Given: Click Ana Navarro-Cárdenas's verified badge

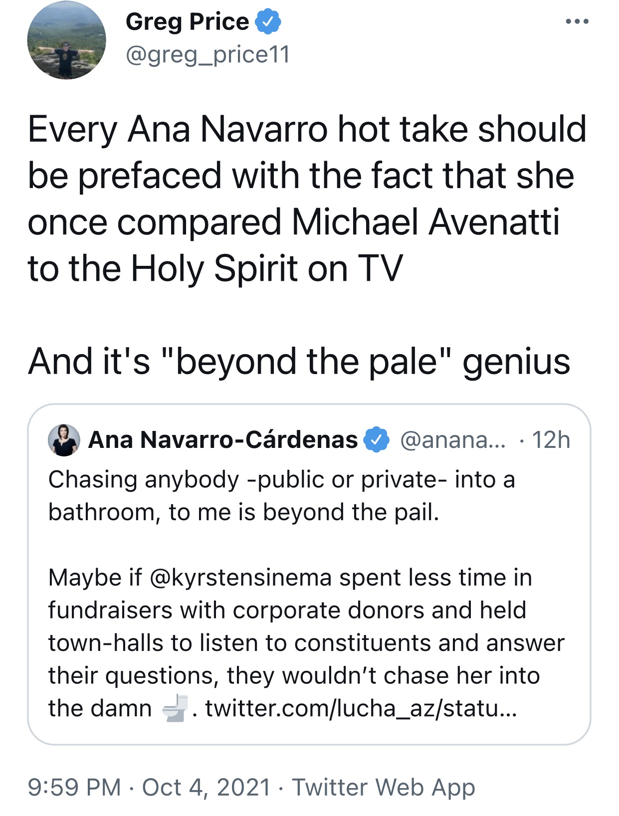Looking at the screenshot, I should point(377,439).
